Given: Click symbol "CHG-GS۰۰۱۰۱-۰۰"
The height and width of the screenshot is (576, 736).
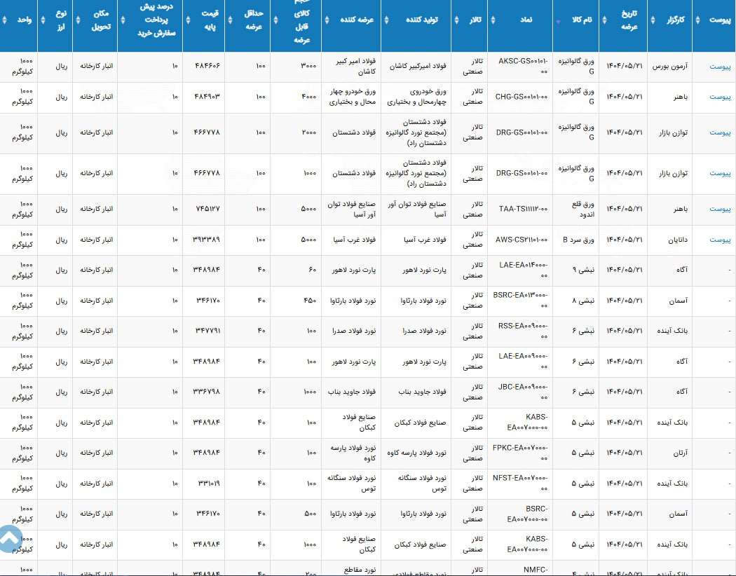Looking at the screenshot, I should click(521, 97).
